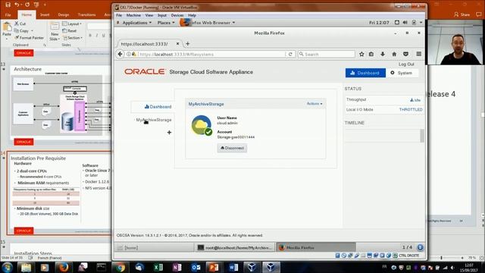485x273 pixels.
Task: Reload the page in Firefox
Action: point(290,54)
